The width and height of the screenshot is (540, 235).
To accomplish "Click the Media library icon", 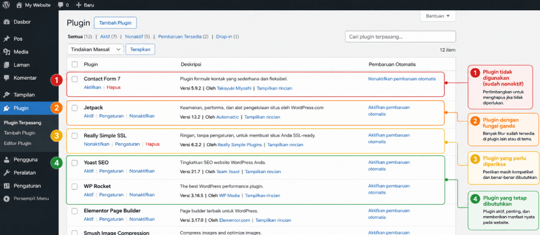I will [6, 52].
